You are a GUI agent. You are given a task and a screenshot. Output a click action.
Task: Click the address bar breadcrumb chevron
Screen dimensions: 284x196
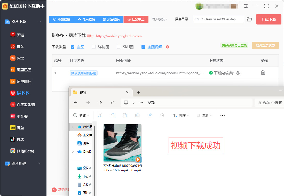pos(134,103)
